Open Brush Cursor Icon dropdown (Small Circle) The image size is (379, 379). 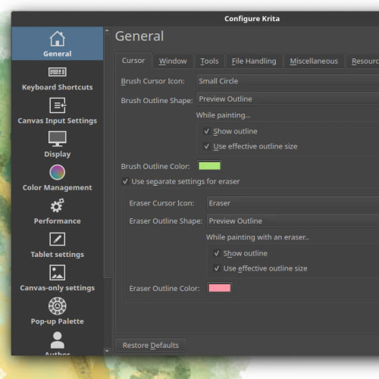click(x=288, y=81)
